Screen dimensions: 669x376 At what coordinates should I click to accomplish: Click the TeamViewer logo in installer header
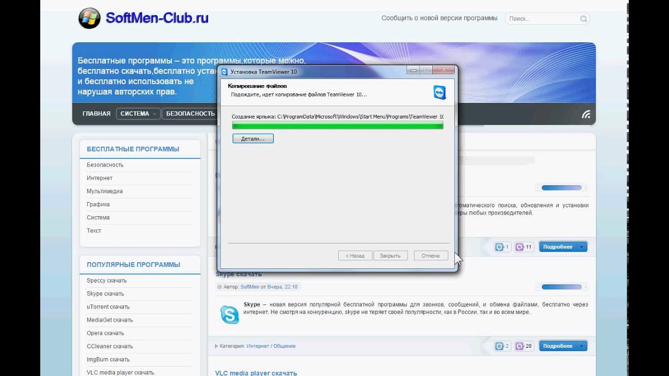[440, 92]
